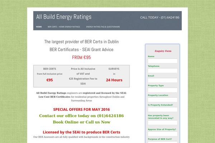Click the Approx Size of Property field

point(163,134)
